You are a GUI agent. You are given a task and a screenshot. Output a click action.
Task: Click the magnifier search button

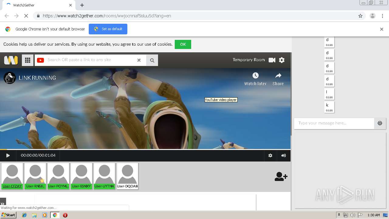152,60
